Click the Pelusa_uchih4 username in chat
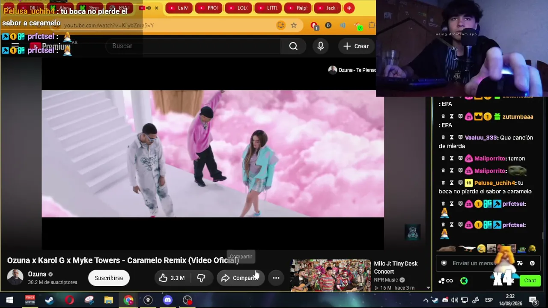 coord(495,183)
